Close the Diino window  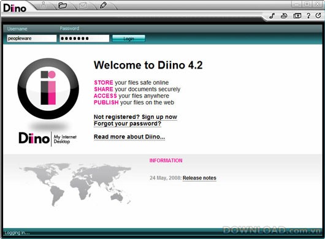pyautogui.click(x=317, y=4)
